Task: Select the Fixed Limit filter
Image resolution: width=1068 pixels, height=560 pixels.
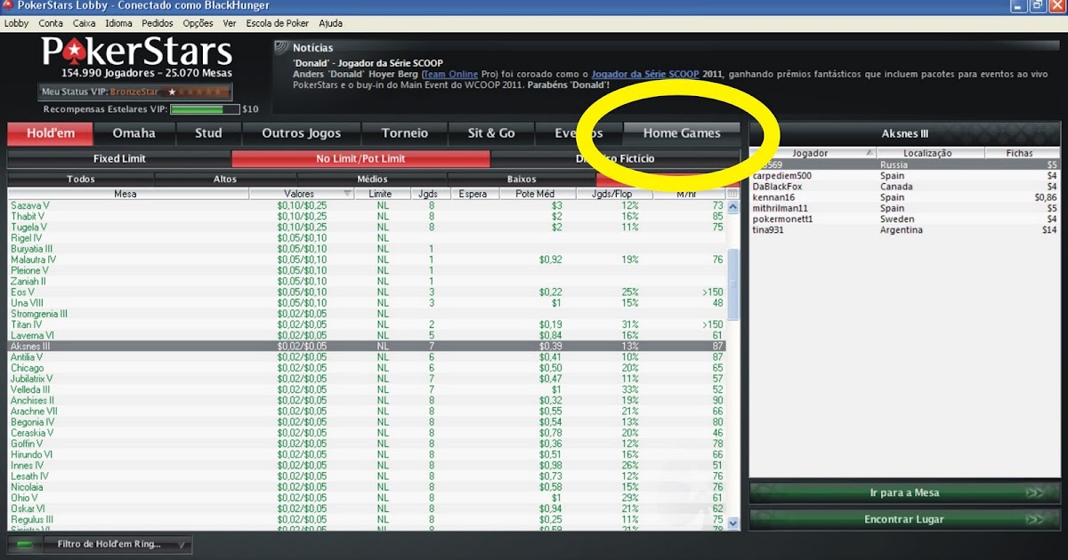Action: click(x=119, y=159)
